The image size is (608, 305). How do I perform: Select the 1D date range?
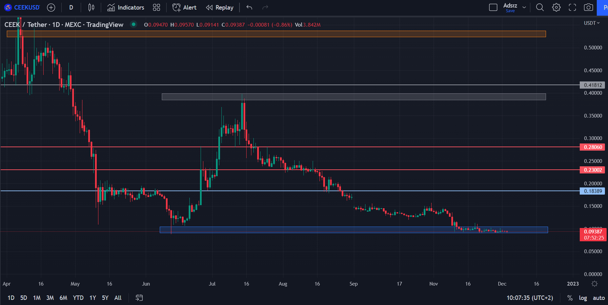tap(11, 297)
